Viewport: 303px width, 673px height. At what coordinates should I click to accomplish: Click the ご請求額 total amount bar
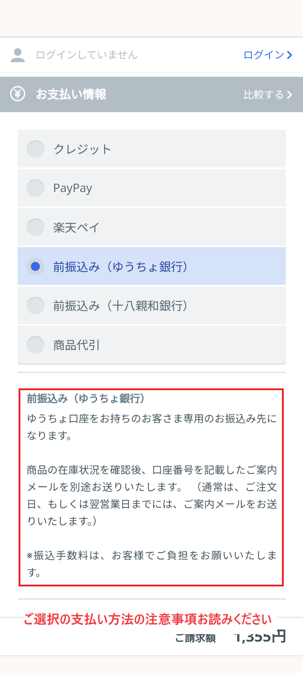[151, 636]
